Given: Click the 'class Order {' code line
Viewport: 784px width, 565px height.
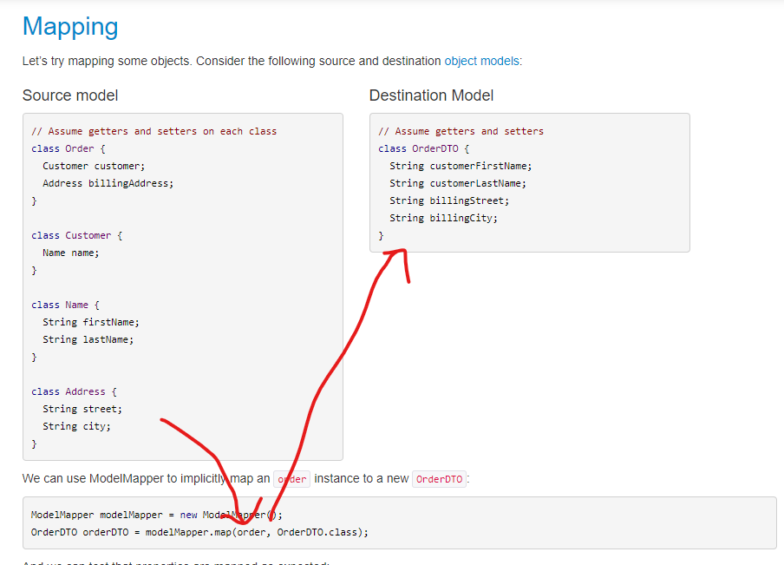Looking at the screenshot, I should tap(69, 148).
